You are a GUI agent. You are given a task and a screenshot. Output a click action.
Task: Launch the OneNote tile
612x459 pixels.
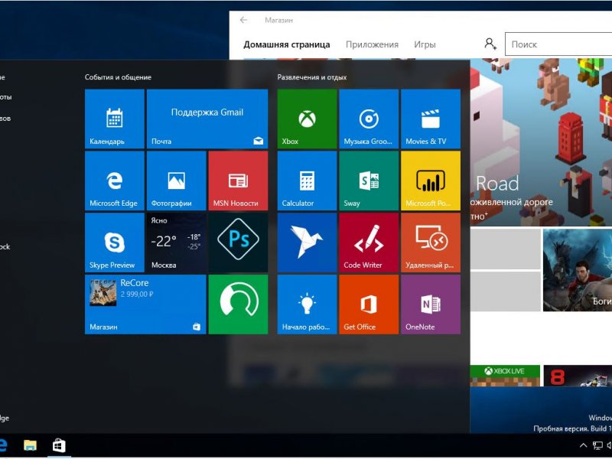point(431,304)
